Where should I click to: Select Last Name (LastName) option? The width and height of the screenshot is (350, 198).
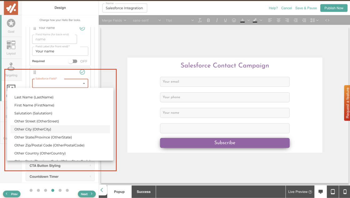pos(60,97)
